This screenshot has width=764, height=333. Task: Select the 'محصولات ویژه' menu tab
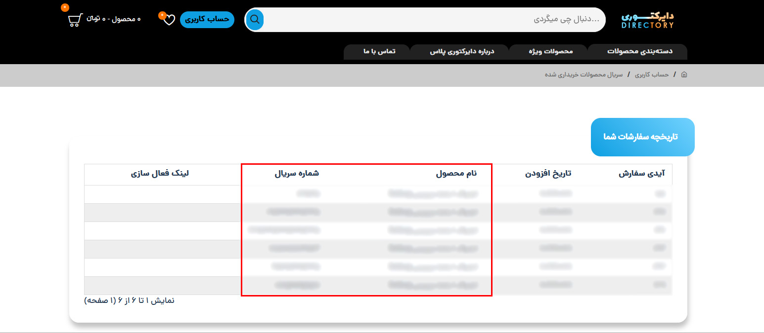[548, 51]
